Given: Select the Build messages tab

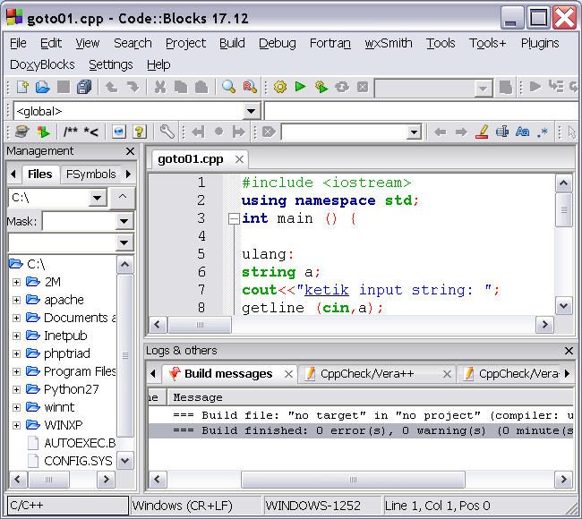Looking at the screenshot, I should coord(228,373).
